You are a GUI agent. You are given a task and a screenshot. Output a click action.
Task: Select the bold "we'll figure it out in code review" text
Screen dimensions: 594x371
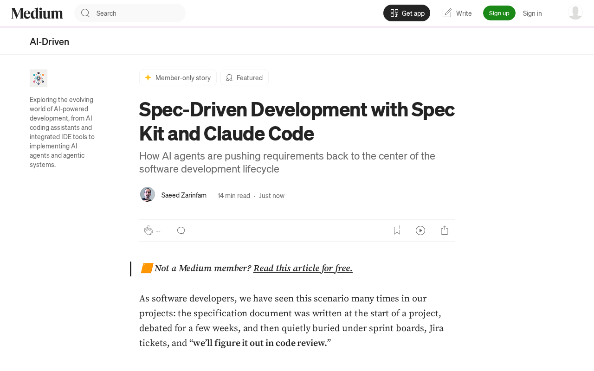click(260, 343)
